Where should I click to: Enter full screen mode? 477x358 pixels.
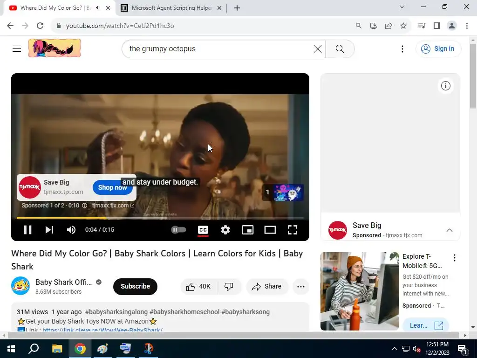(x=293, y=230)
